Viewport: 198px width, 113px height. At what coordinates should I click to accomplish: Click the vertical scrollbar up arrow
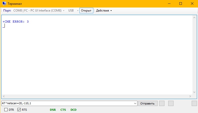tap(194, 18)
